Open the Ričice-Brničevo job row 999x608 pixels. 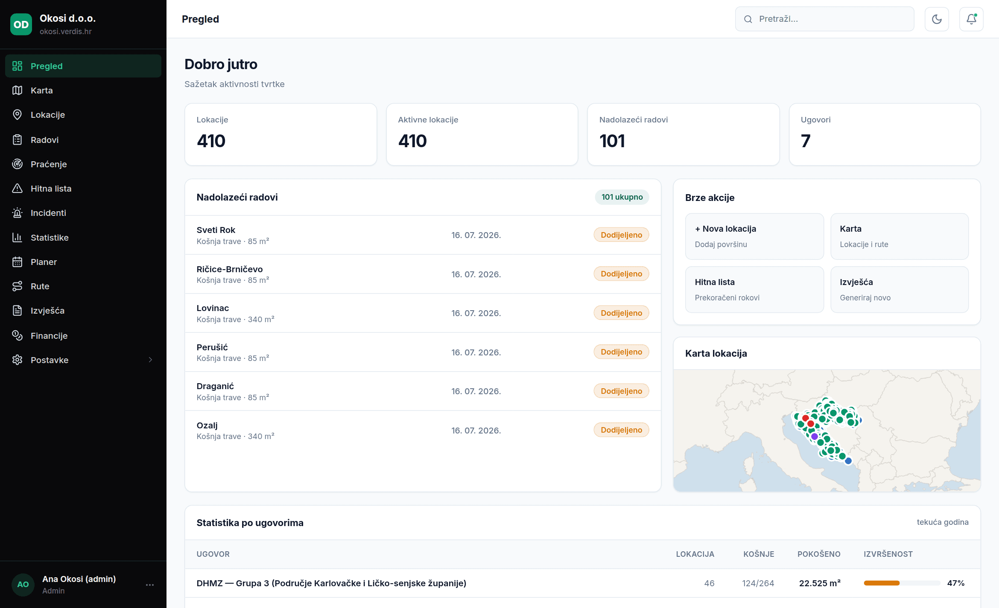click(x=423, y=274)
